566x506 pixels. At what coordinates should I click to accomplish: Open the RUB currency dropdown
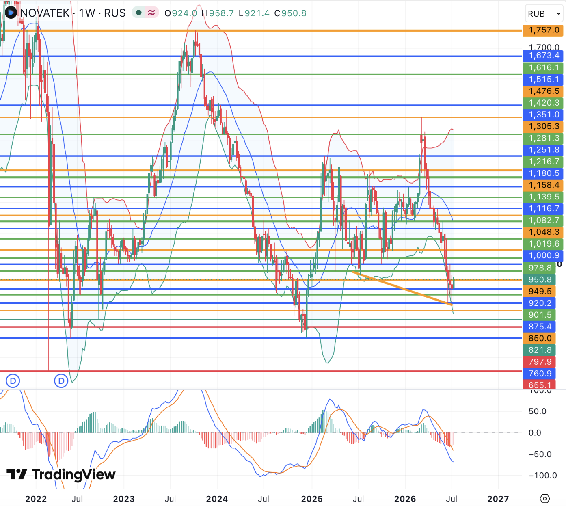tap(544, 14)
